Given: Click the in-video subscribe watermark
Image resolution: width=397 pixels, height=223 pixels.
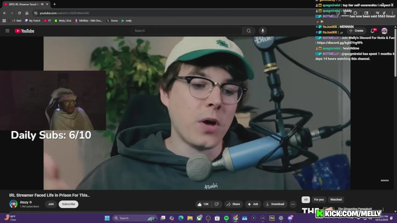Looking at the screenshot, I should tap(385, 180).
